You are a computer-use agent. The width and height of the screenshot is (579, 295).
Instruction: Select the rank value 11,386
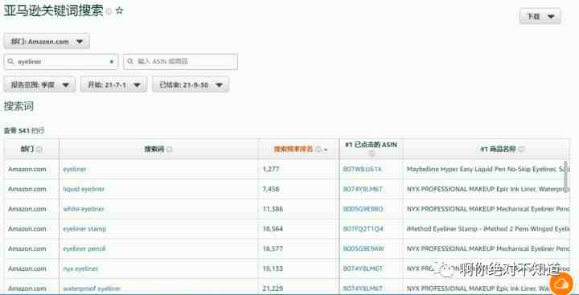click(273, 209)
